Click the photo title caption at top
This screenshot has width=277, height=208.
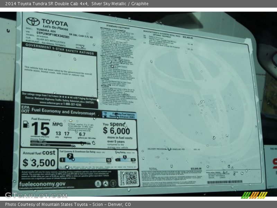(x=77, y=4)
